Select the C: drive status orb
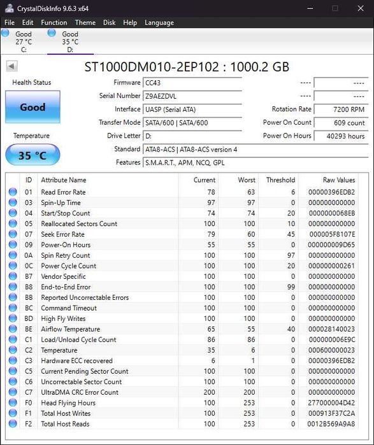This screenshot has width=374, height=445. [5, 33]
